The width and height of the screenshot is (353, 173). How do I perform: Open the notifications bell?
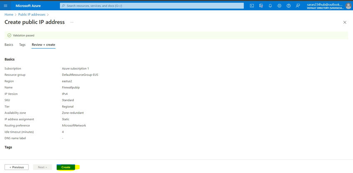tap(270, 6)
